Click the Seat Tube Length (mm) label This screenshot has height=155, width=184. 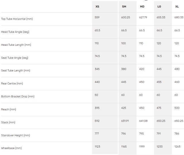coord(16,71)
